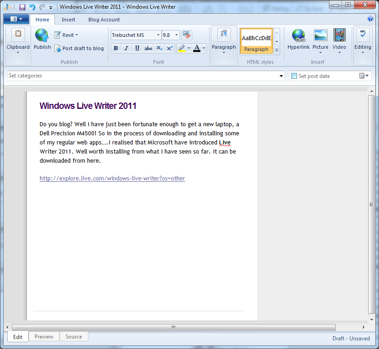Click the vertical scrollbar down arrow

[372, 319]
